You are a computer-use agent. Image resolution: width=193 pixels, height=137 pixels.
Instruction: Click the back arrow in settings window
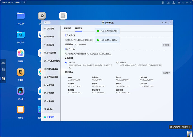tap(46, 22)
